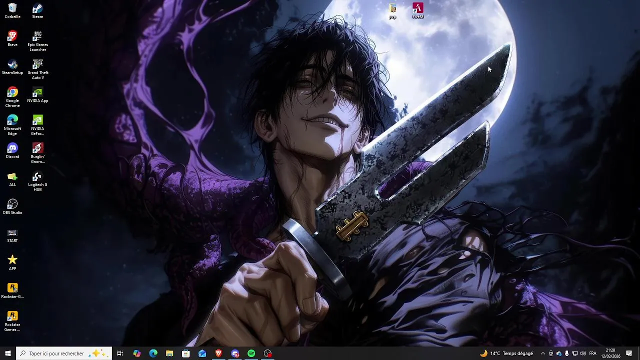The height and width of the screenshot is (360, 640).
Task: Select the Grand Theft Auto V shortcut
Action: (x=37, y=69)
